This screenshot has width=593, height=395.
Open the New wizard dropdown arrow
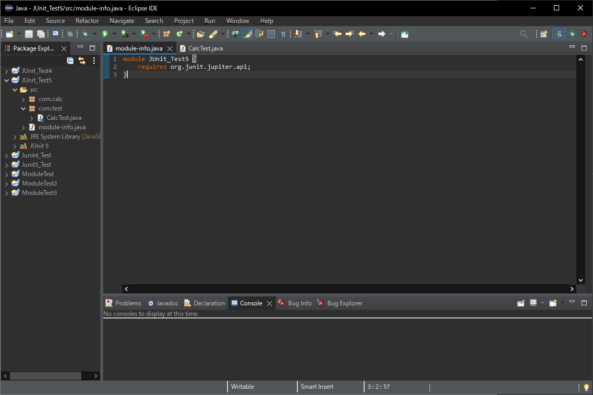coord(19,34)
